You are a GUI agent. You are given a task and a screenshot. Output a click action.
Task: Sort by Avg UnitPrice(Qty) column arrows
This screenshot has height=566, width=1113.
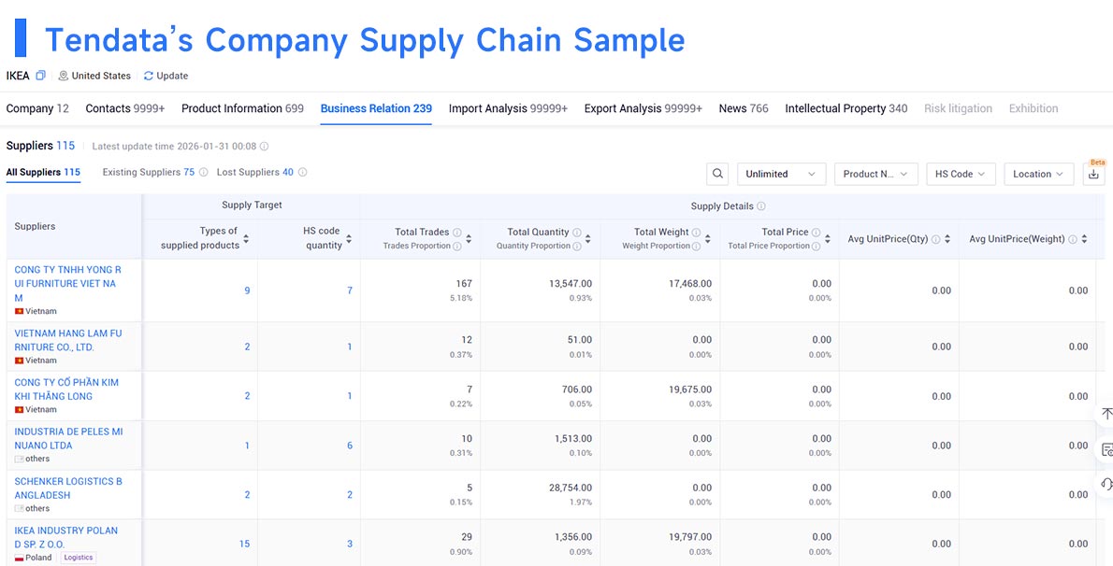click(947, 240)
